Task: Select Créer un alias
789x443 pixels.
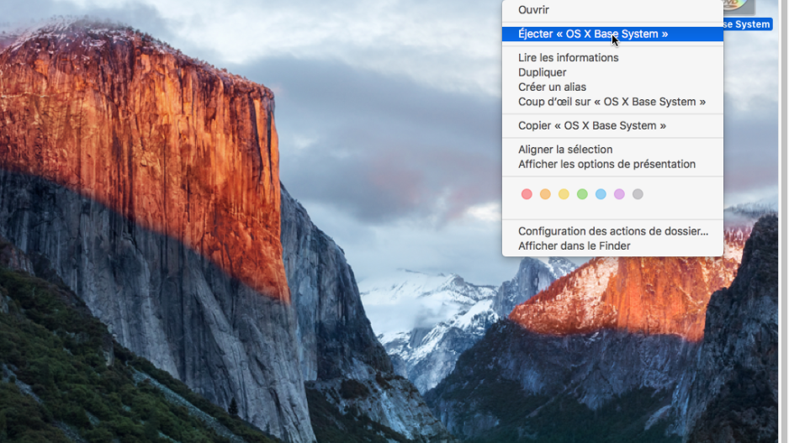Action: tap(612, 87)
